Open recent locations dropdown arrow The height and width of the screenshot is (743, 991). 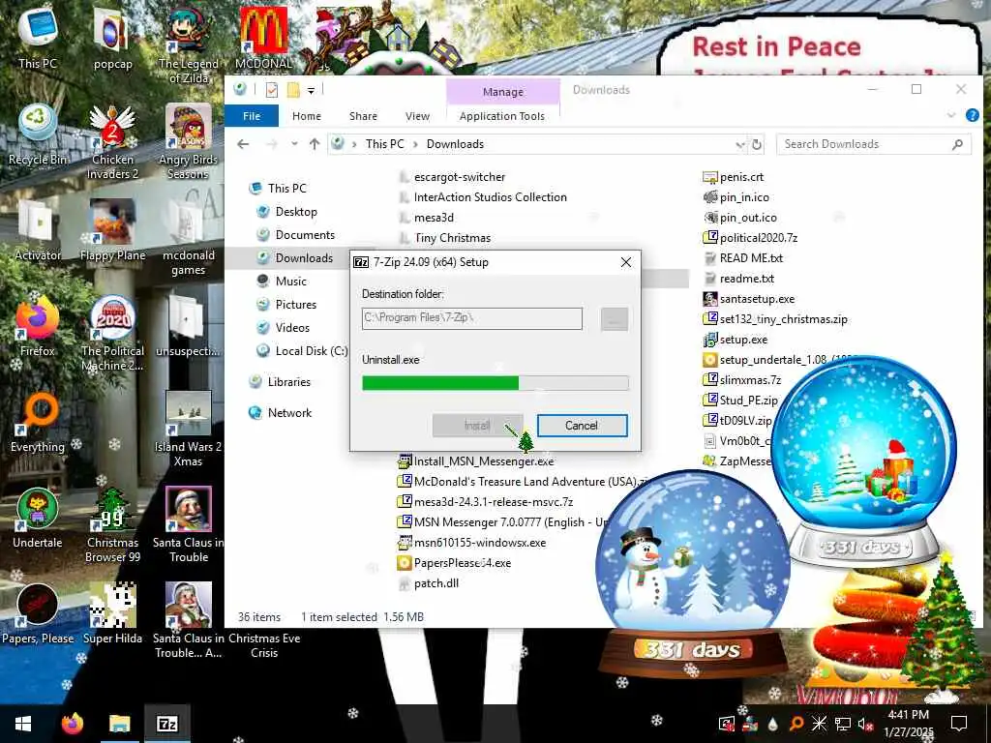coord(294,144)
